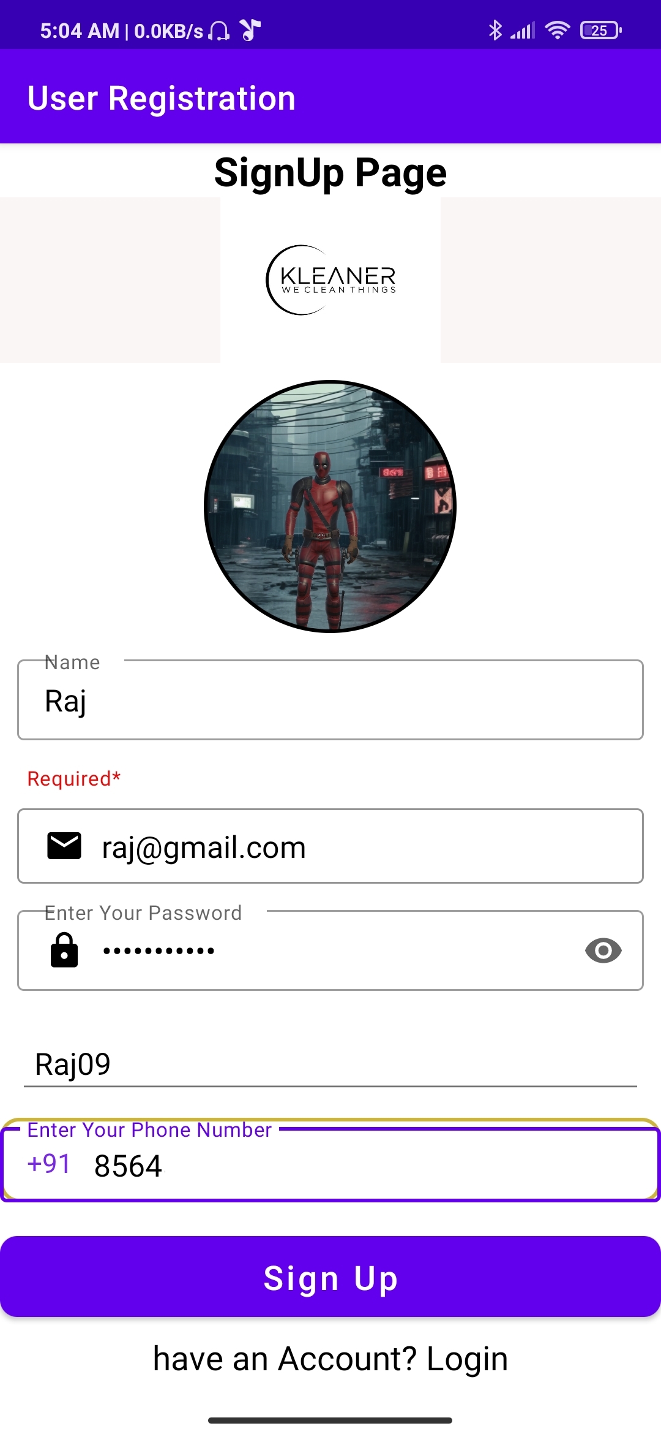This screenshot has height=1434, width=661.
Task: Focus the Name field containing Raj
Action: click(x=330, y=700)
